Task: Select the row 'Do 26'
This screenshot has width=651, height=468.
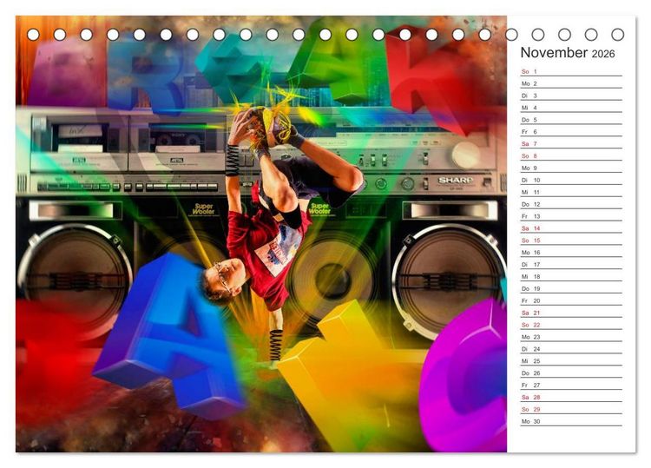Action: 571,372
